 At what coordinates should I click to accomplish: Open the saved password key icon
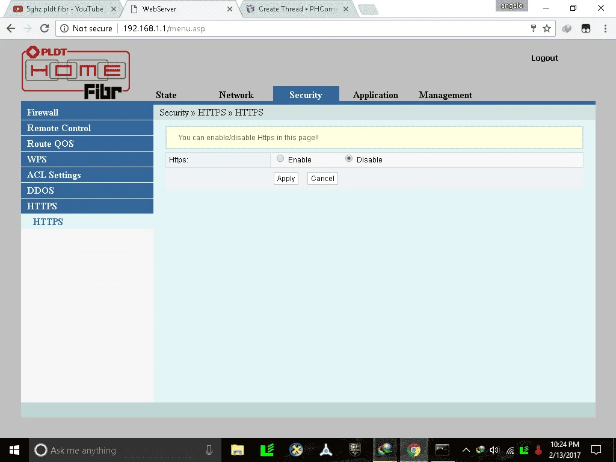pyautogui.click(x=533, y=28)
